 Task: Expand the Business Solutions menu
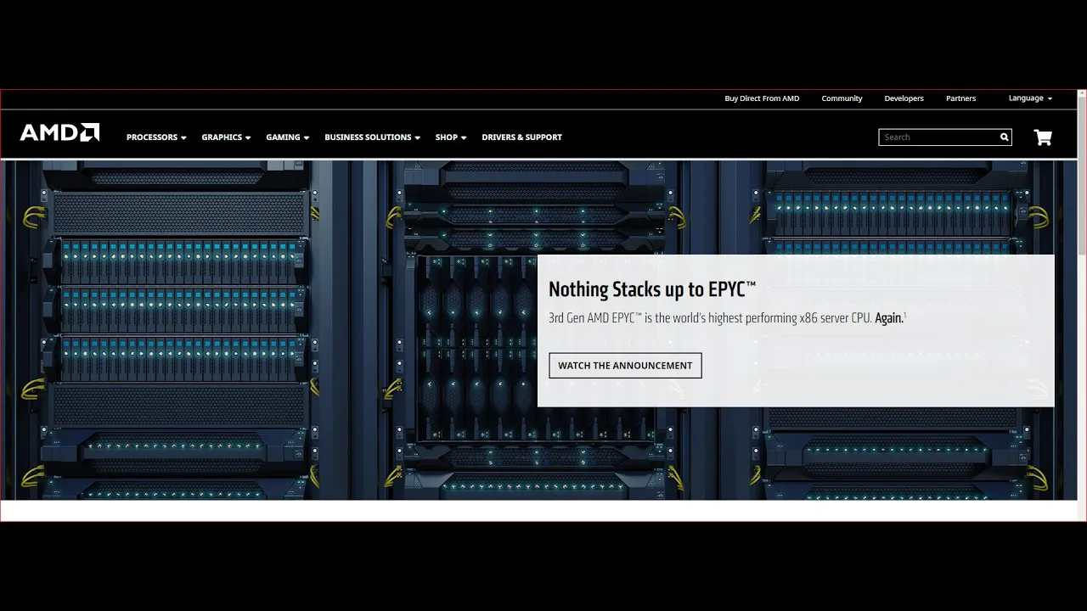pos(372,137)
